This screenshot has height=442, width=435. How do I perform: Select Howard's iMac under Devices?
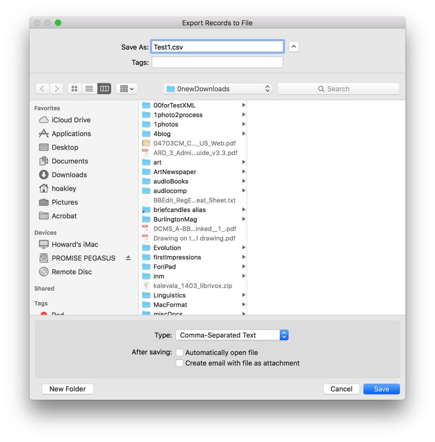75,244
